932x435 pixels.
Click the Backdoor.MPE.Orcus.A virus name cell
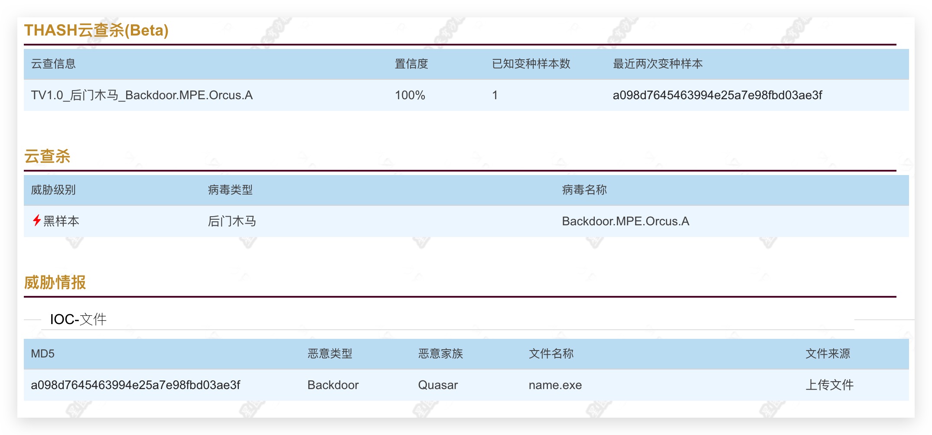click(x=626, y=221)
